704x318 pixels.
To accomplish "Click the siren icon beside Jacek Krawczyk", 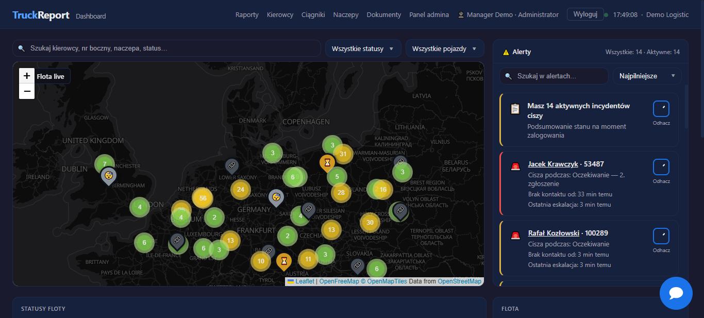I will (x=515, y=166).
